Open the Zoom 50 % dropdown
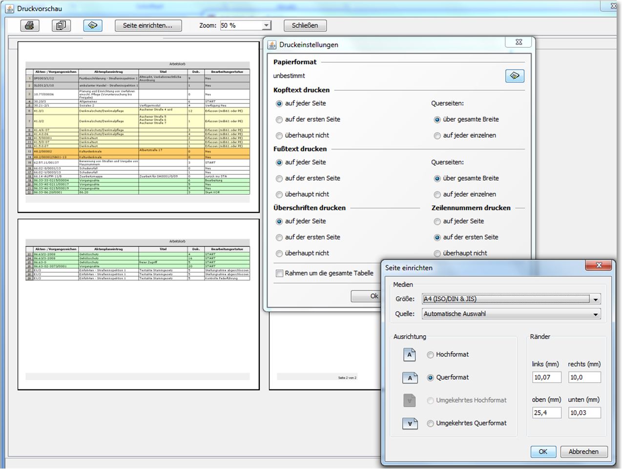 266,25
